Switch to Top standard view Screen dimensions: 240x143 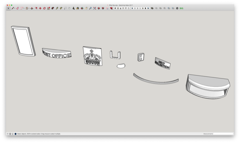click(x=118, y=8)
